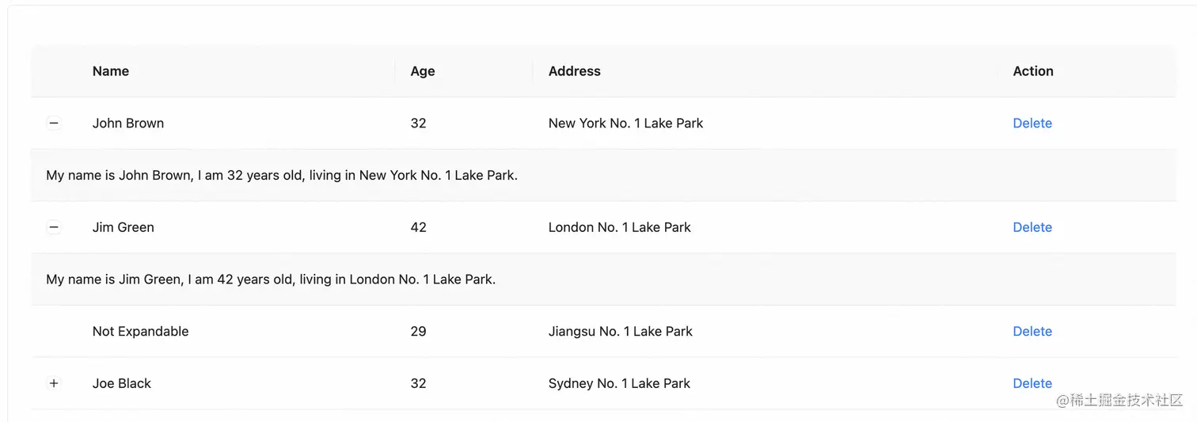The height and width of the screenshot is (422, 1197).
Task: Click the Sydney No. 1 Lake Park address
Action: coord(619,383)
